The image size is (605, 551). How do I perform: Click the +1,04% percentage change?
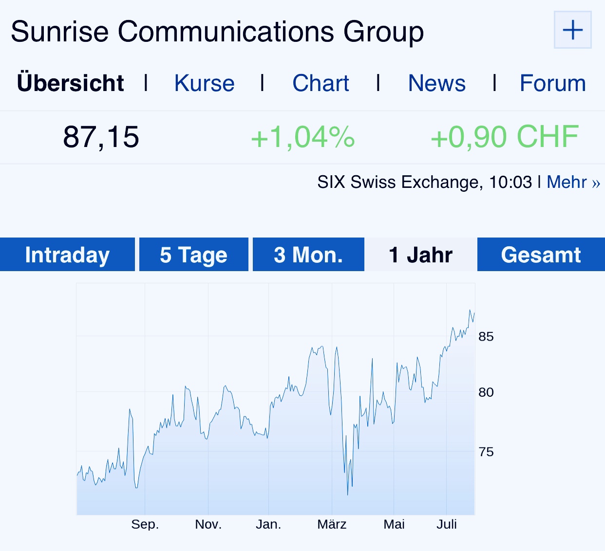302,137
